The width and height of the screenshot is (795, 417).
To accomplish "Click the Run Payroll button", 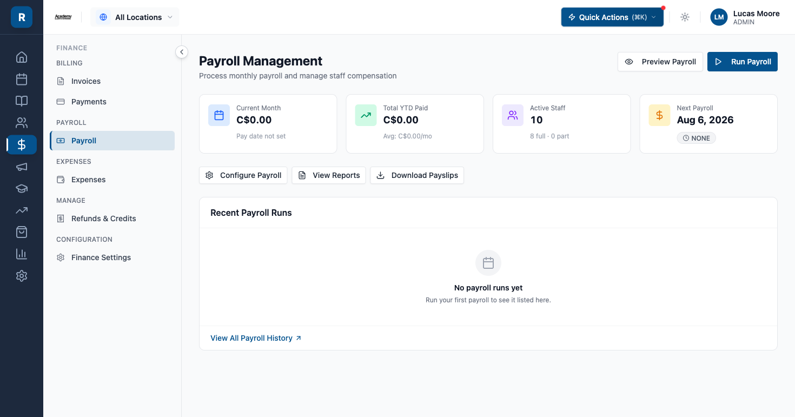I will [x=743, y=62].
